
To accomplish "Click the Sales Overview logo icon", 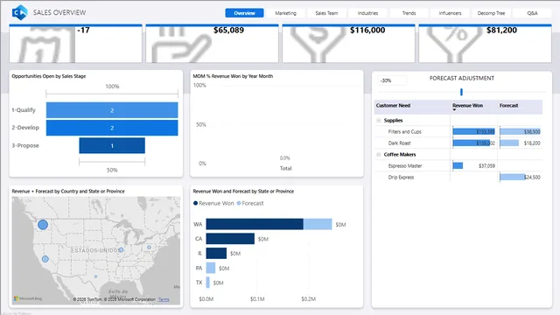I will (19, 12).
